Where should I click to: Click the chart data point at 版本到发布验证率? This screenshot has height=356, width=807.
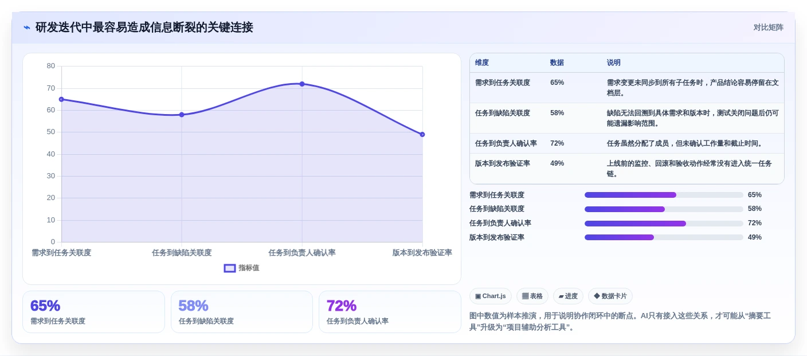click(422, 134)
